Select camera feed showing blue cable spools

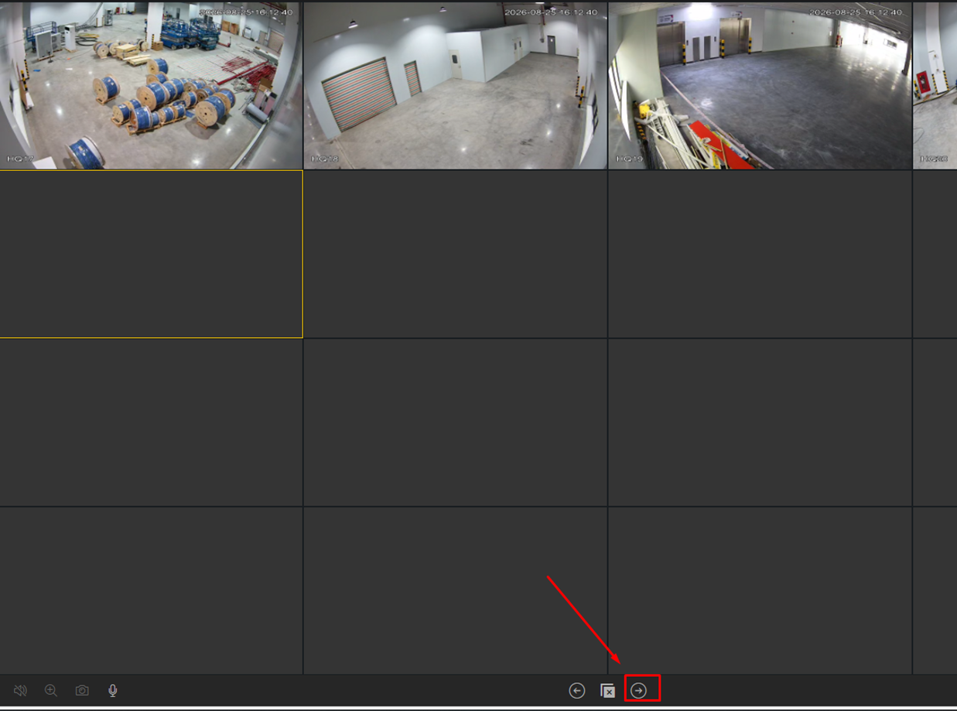coord(151,85)
